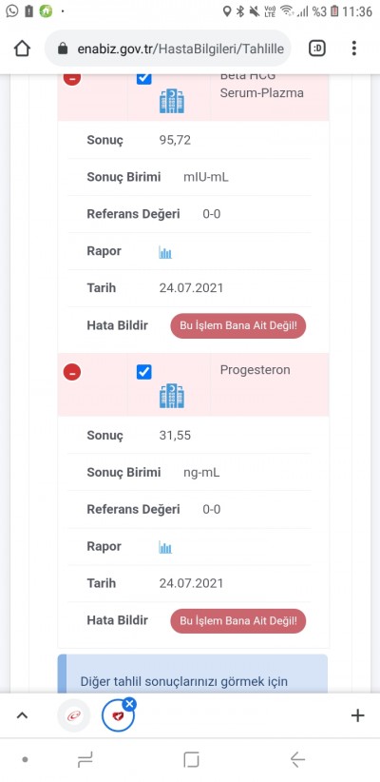380x782 pixels.
Task: Open Chrome three-dot overflow menu
Action: tap(353, 49)
